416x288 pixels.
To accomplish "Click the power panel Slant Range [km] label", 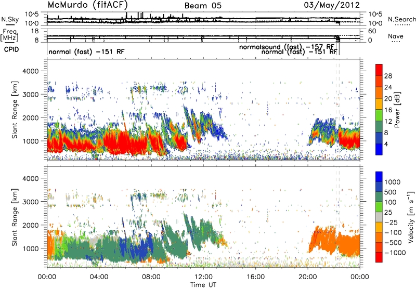I will click(15, 110).
